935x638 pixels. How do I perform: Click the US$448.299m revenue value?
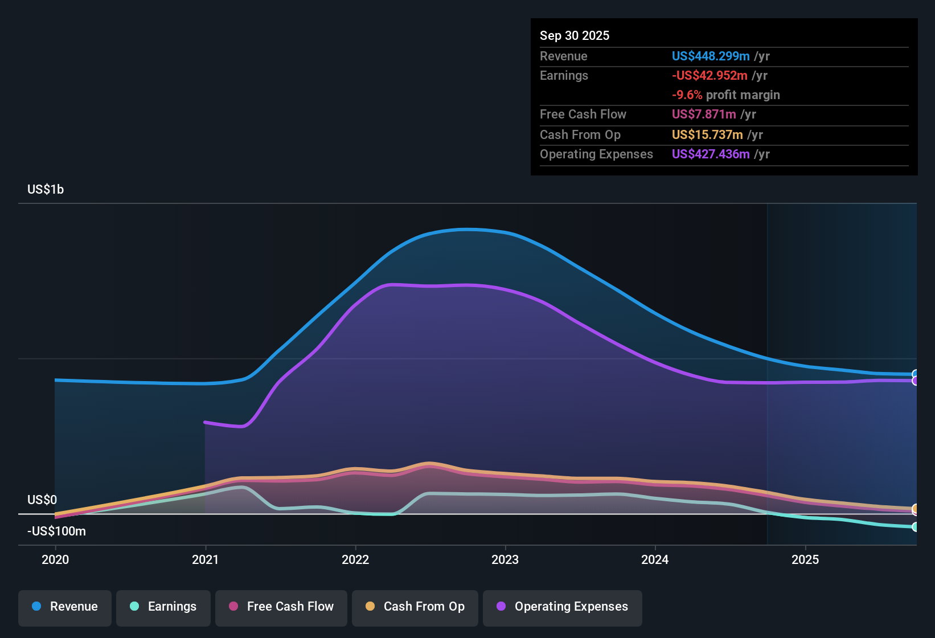(x=710, y=56)
